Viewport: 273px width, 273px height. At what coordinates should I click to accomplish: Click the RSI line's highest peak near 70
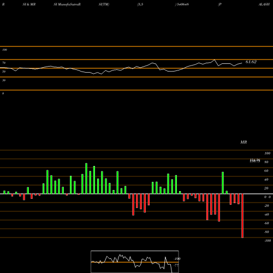[215, 60]
